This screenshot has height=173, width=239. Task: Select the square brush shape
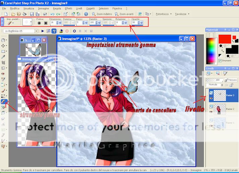(x=46, y=23)
